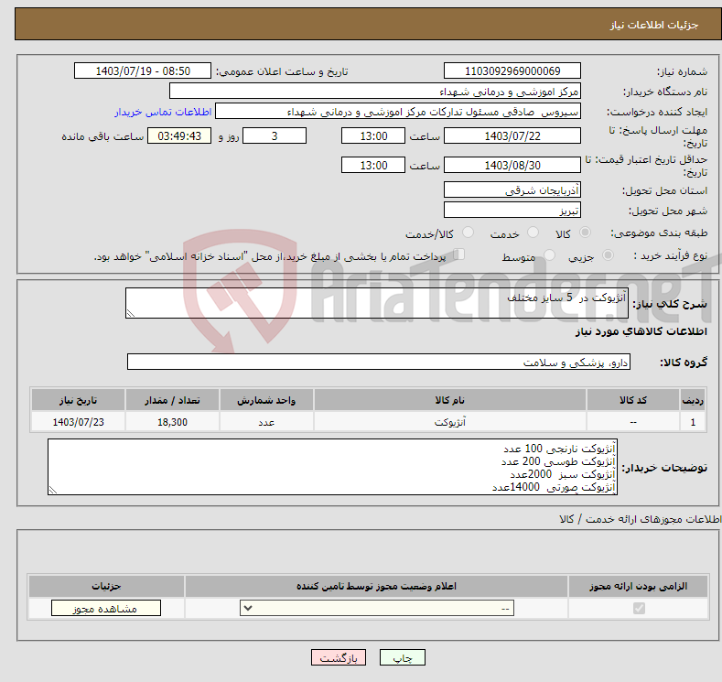Click the ردیف column header

click(693, 400)
